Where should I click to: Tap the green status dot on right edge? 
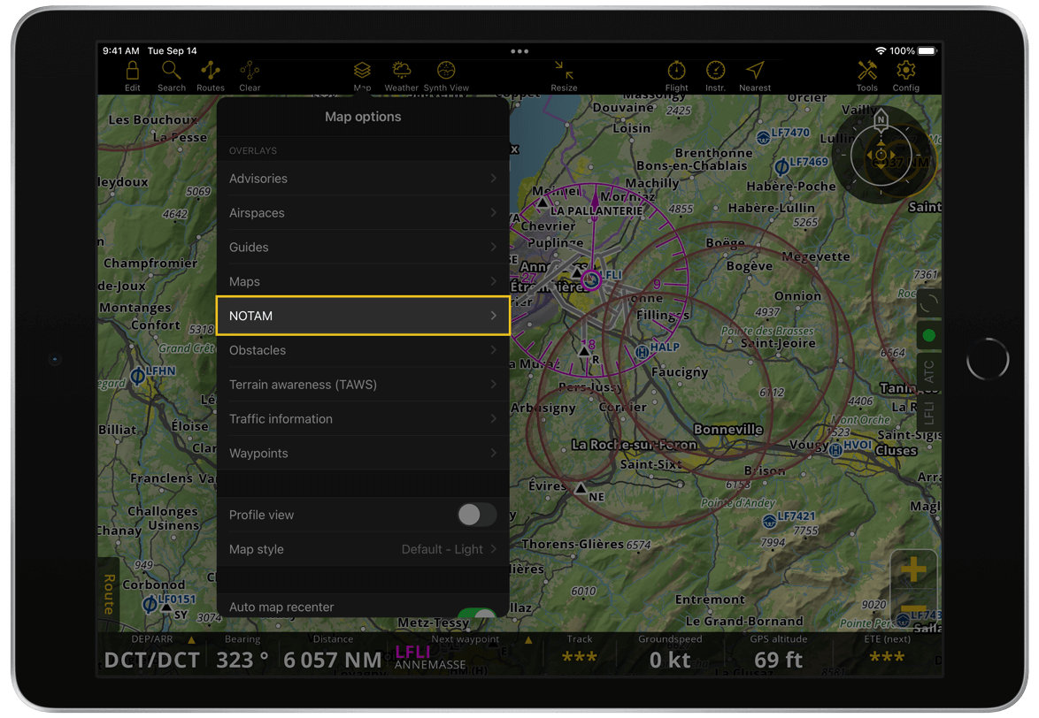929,335
